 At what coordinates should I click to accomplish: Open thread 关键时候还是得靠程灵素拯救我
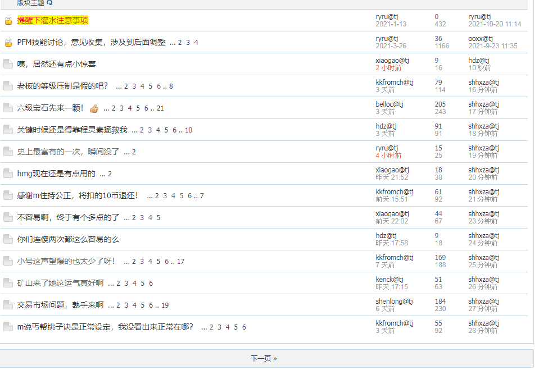[x=72, y=130]
